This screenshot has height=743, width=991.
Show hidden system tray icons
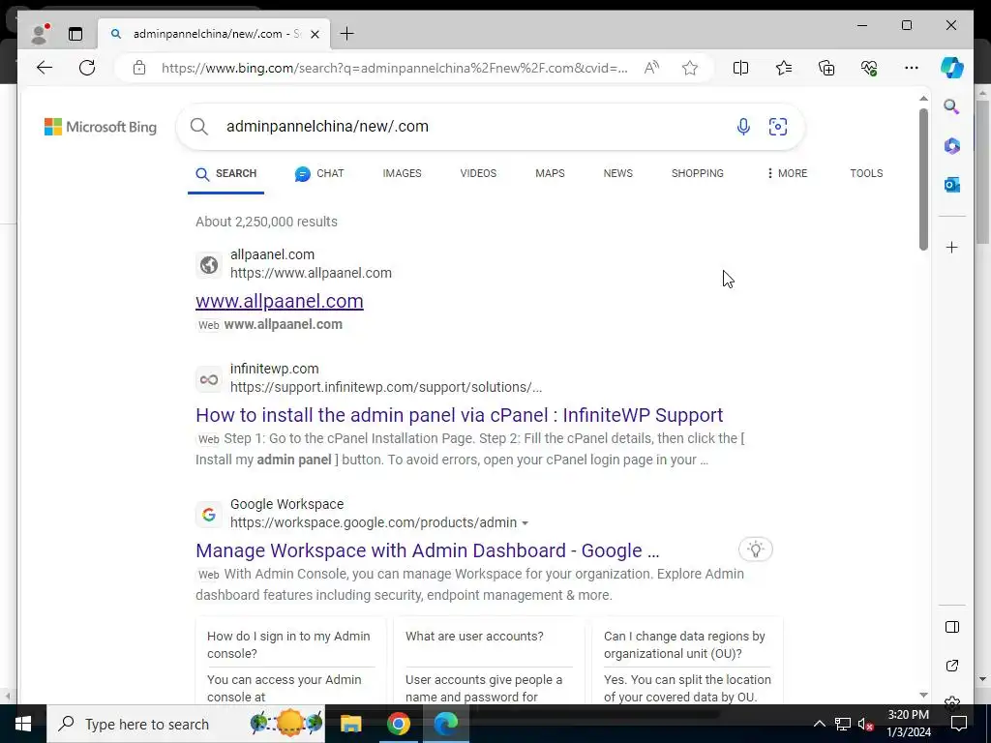click(819, 724)
